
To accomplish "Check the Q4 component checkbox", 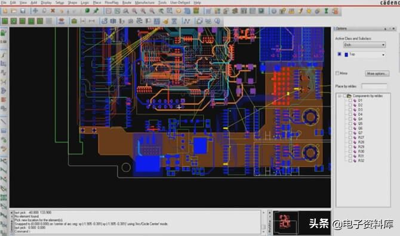I will pos(350,119).
